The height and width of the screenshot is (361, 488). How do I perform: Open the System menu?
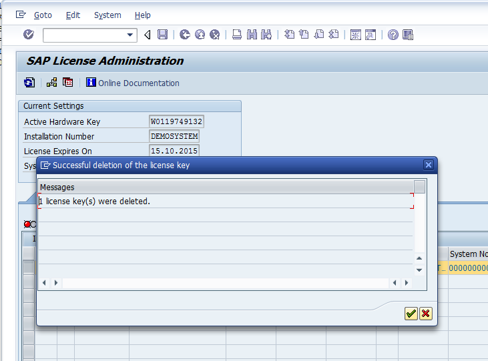click(107, 15)
